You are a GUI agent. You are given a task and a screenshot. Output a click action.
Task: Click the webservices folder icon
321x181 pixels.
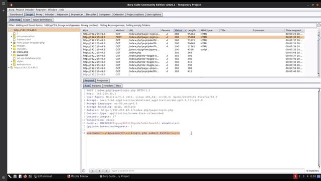pos(15,64)
